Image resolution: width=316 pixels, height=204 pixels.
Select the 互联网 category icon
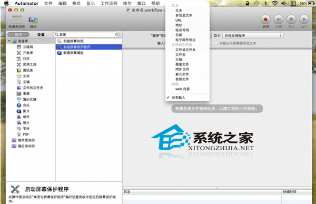click(19, 47)
